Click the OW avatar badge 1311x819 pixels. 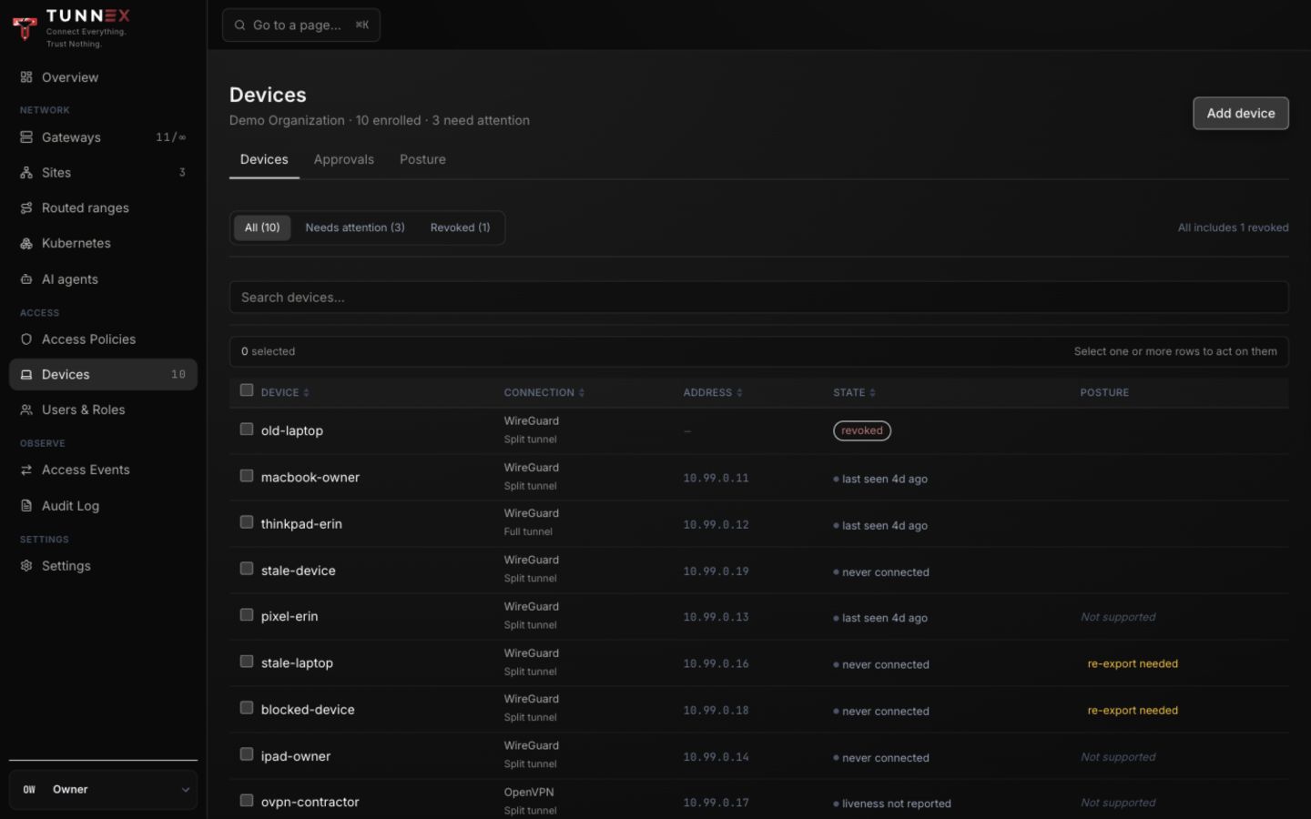click(29, 789)
